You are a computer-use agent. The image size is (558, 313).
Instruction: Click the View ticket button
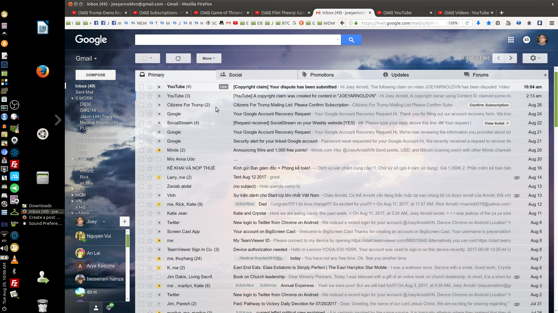pos(496,123)
